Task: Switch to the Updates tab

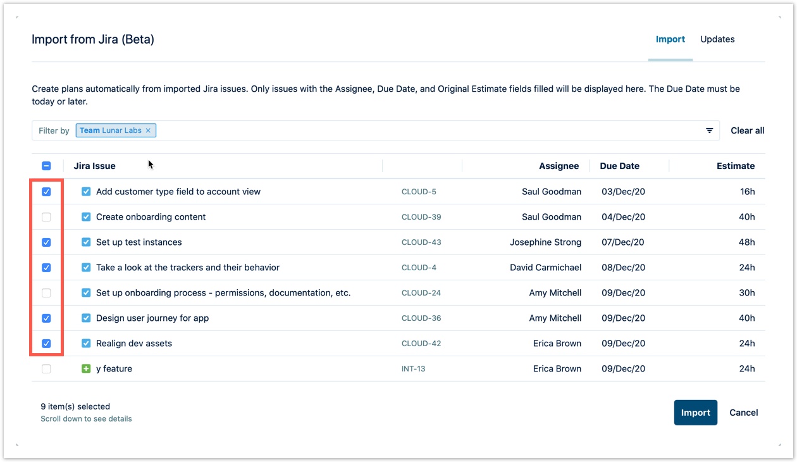Action: 717,39
